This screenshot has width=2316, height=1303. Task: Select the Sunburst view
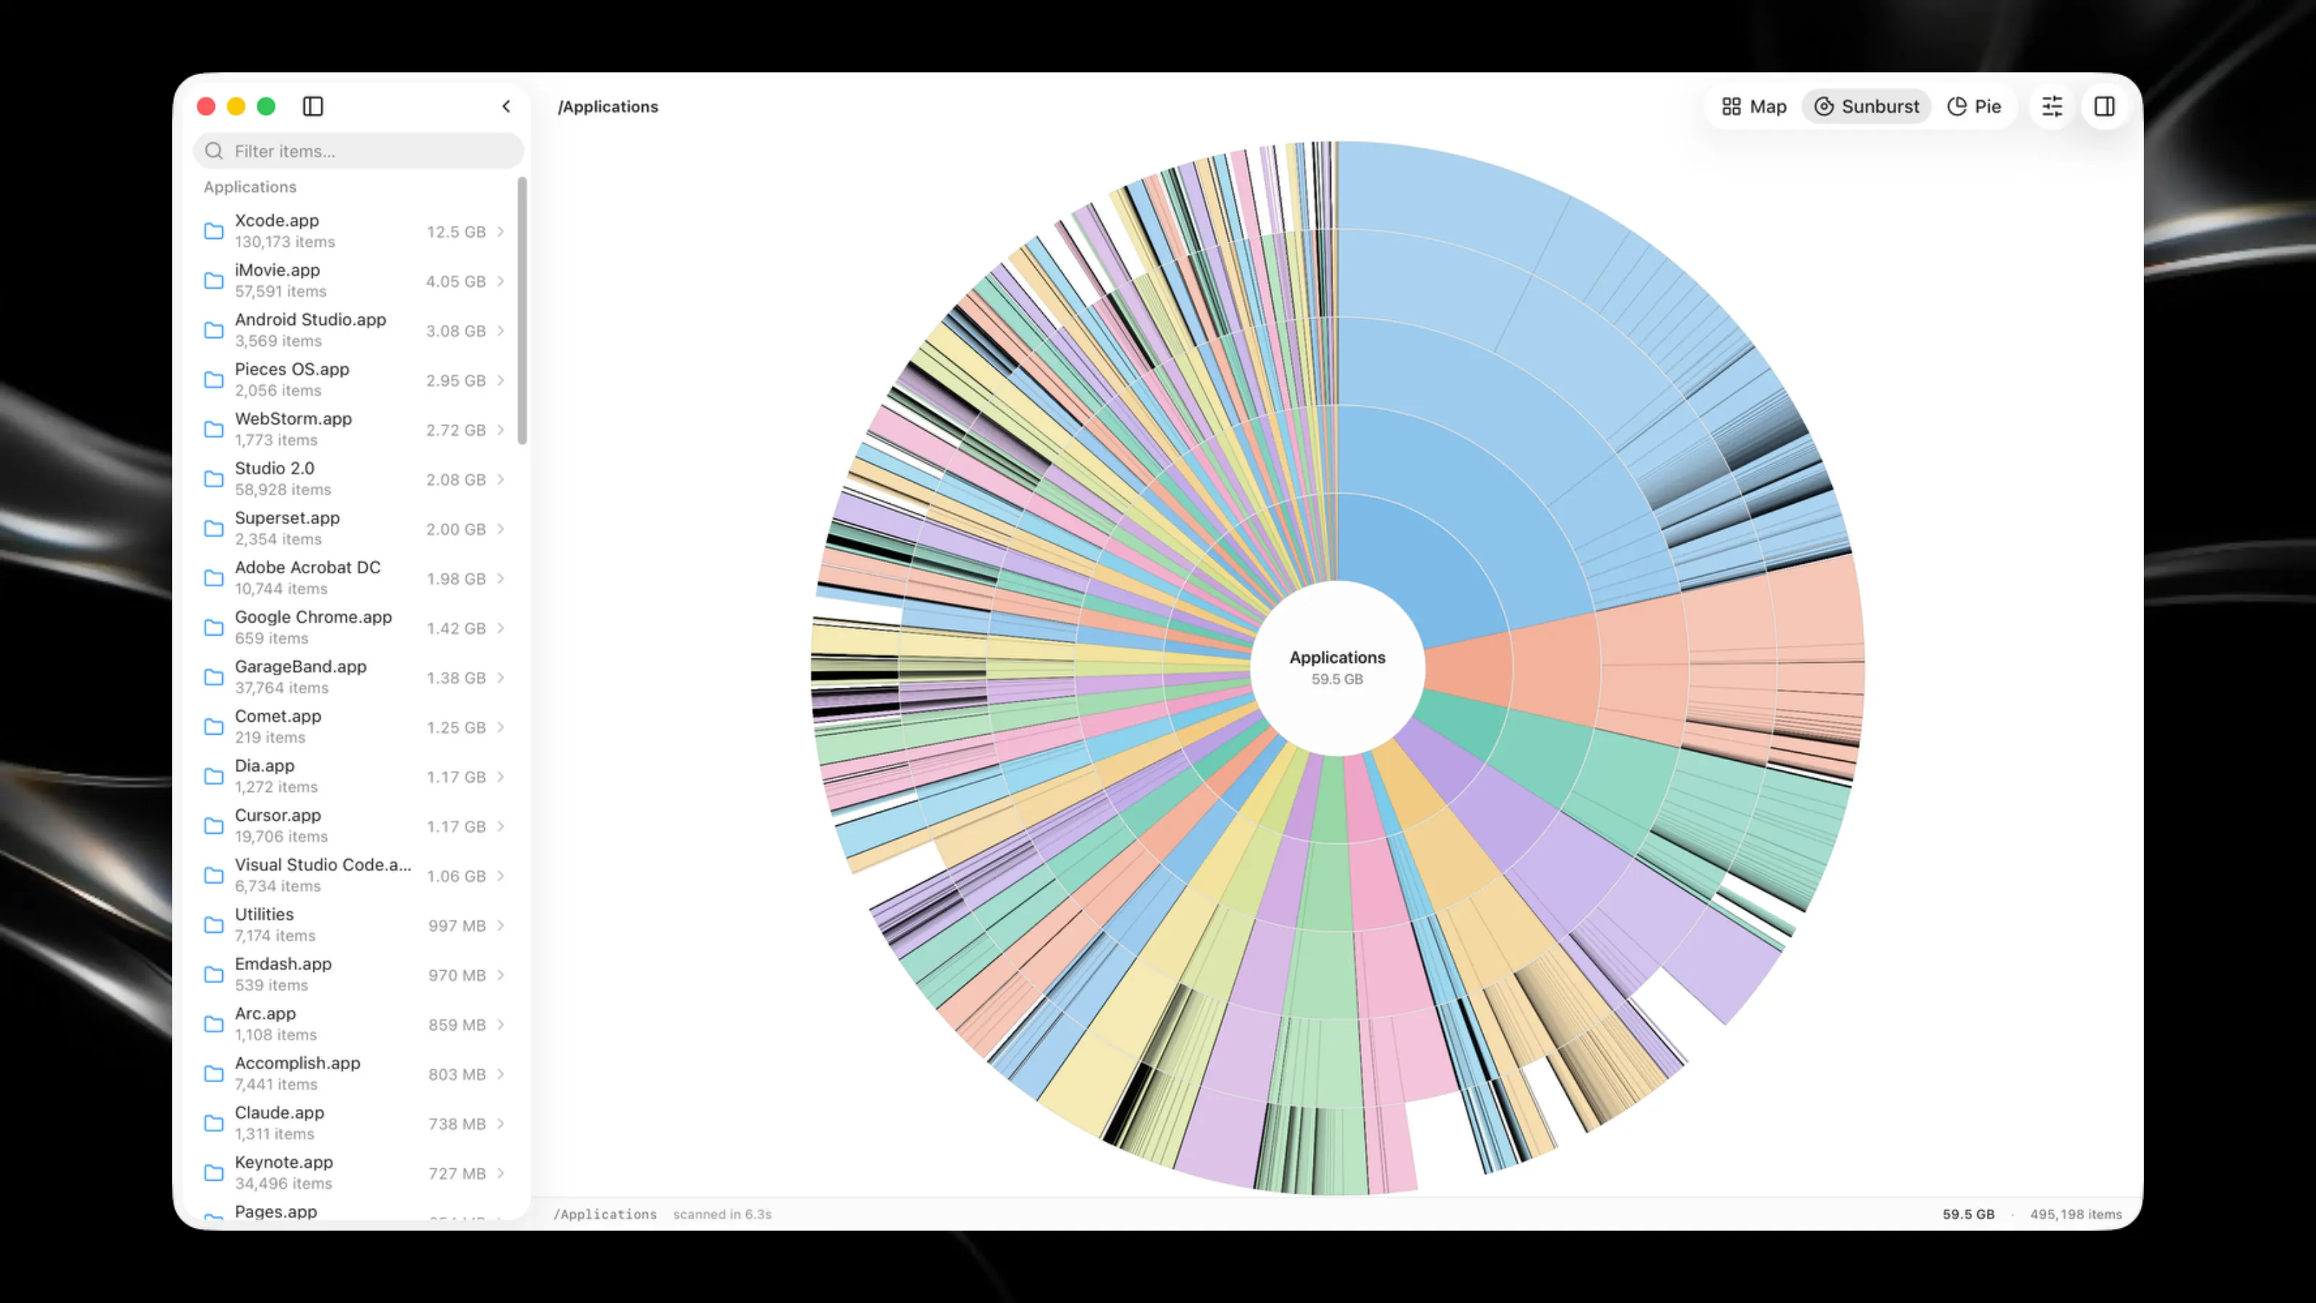point(1867,106)
